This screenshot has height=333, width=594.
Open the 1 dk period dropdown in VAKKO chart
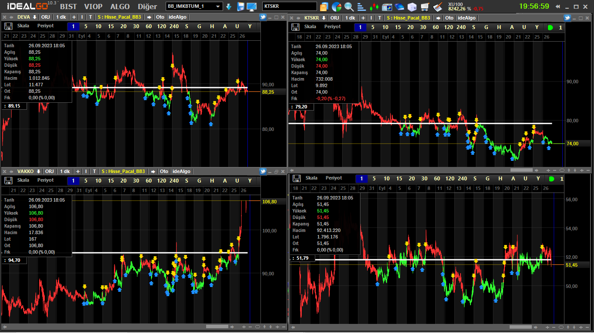tap(65, 171)
